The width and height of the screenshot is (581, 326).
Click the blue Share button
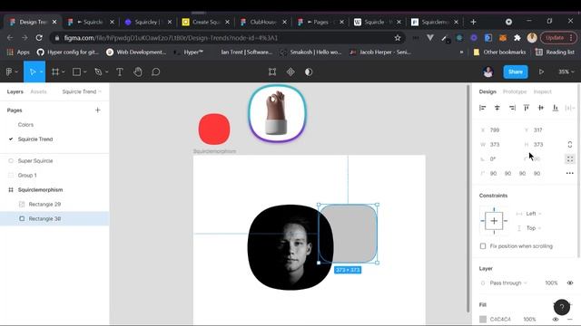coord(516,72)
